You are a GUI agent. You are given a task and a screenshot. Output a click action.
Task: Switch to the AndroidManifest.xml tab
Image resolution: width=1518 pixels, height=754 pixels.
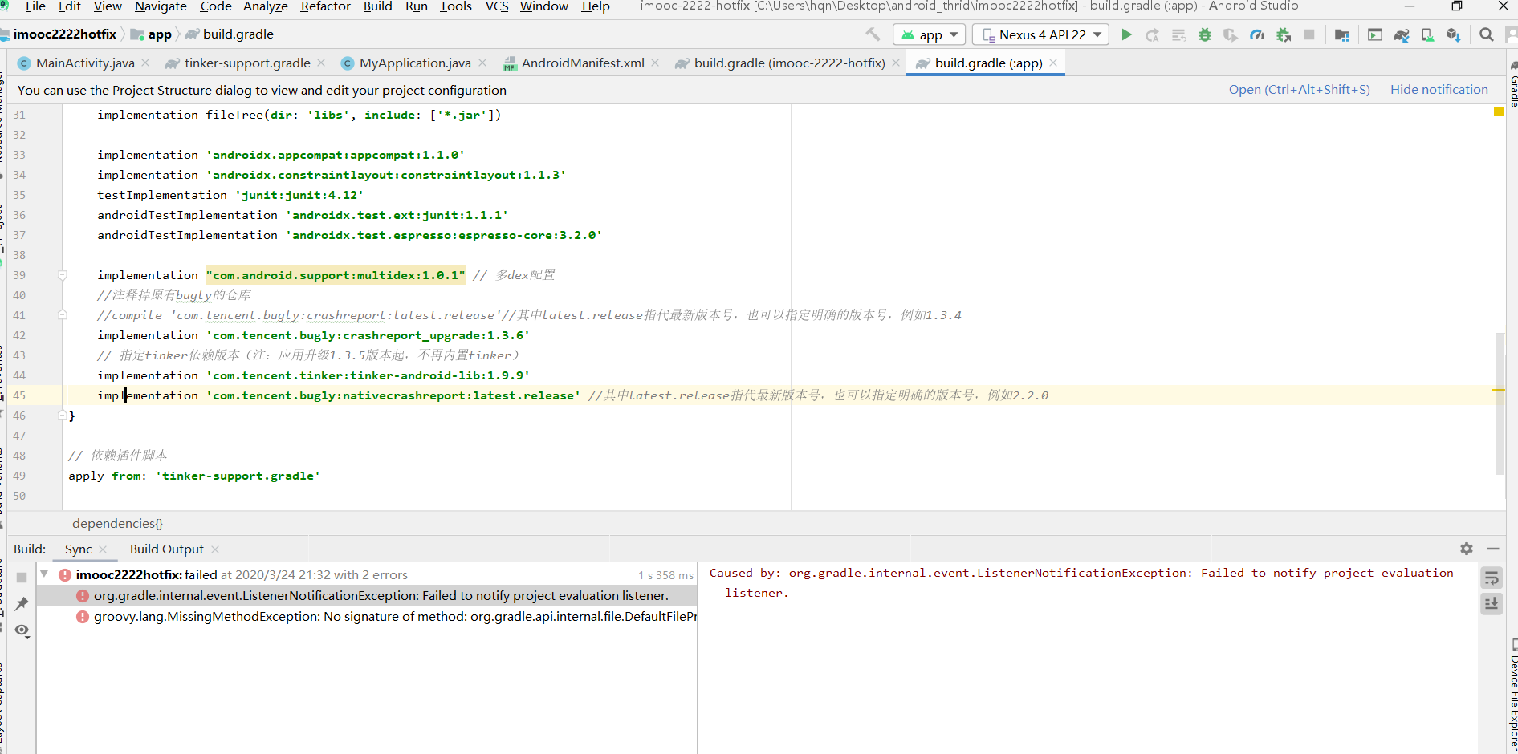tap(583, 63)
